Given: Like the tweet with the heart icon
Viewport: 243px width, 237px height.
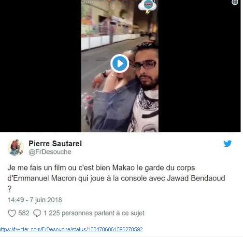Looking at the screenshot, I should [x=12, y=213].
